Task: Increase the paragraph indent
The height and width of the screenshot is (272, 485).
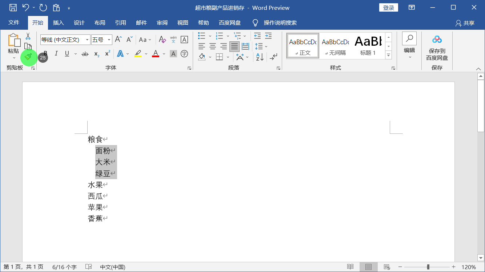Action: pos(268,36)
